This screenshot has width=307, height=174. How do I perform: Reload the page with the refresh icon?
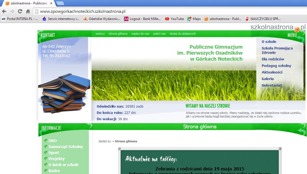(20, 11)
